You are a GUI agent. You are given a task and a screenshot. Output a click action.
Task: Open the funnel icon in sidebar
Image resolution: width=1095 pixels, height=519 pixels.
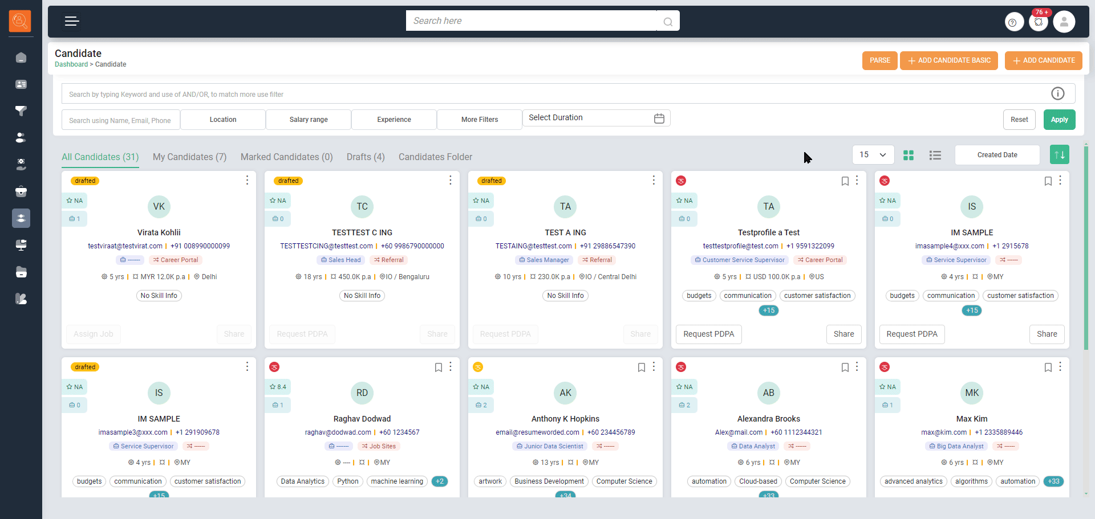pyautogui.click(x=21, y=111)
